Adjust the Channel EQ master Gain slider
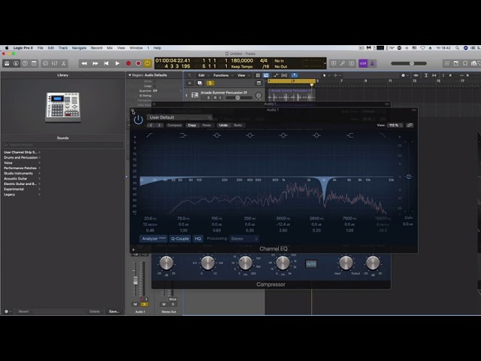 (409, 177)
